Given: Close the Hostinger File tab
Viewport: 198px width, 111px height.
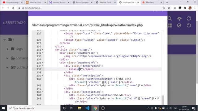Looking at the screenshot, I should [138, 2].
